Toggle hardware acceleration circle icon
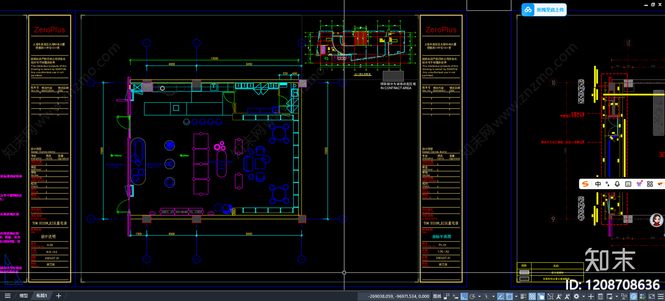The image size is (665, 301). point(633,296)
